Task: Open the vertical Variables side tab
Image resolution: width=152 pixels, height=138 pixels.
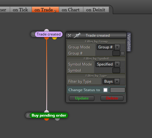Action: coord(129,42)
